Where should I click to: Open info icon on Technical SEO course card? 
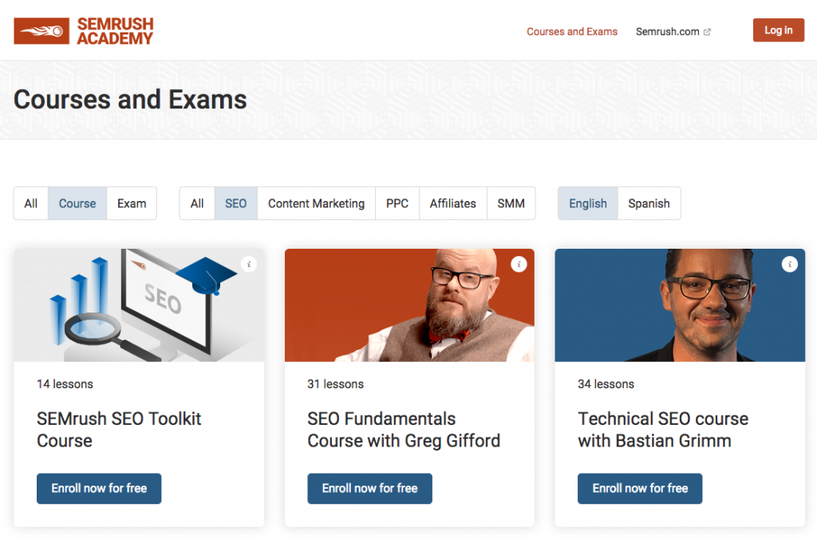point(790,264)
